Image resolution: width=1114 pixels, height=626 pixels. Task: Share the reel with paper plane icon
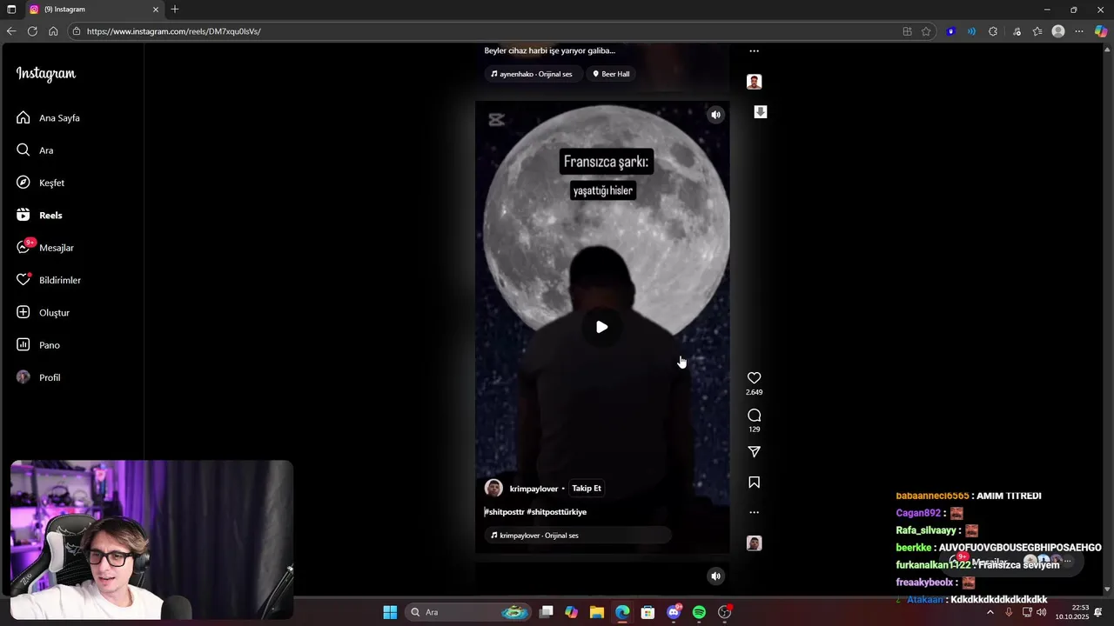tap(754, 452)
